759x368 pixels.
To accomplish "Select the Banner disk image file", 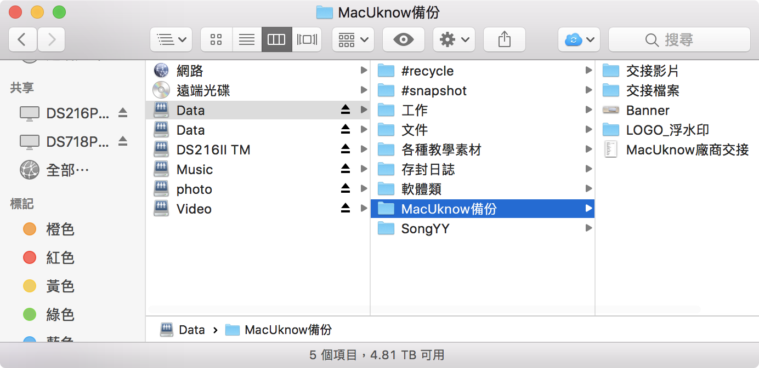I will coord(647,111).
